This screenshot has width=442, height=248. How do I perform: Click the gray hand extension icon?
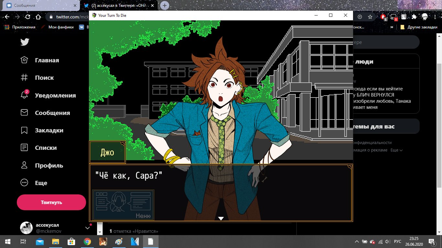click(x=404, y=17)
